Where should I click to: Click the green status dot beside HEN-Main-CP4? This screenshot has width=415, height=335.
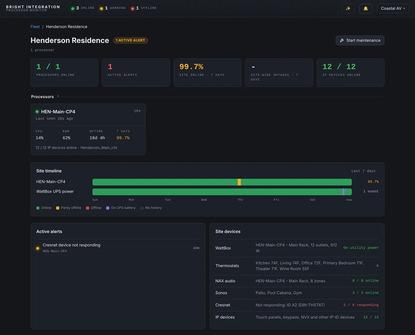[x=37, y=112]
